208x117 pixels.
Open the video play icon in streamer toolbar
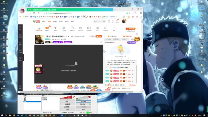point(89,28)
